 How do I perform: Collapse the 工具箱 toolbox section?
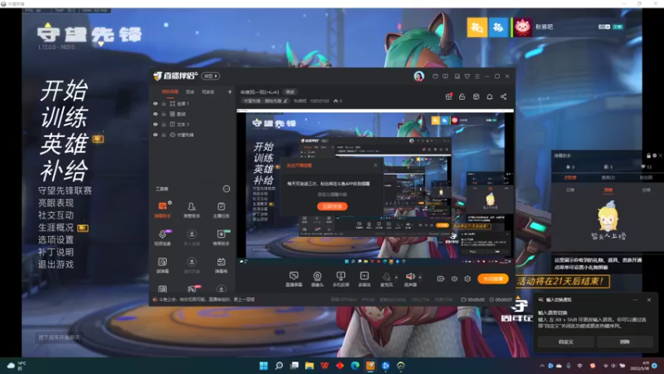pyautogui.click(x=227, y=189)
